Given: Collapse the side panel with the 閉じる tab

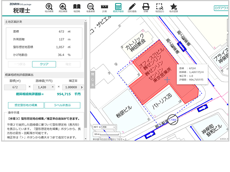Looking at the screenshot, I should (x=93, y=80).
